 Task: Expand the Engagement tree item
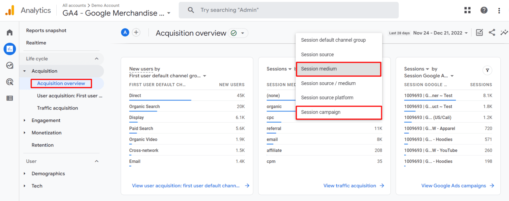tap(25, 120)
